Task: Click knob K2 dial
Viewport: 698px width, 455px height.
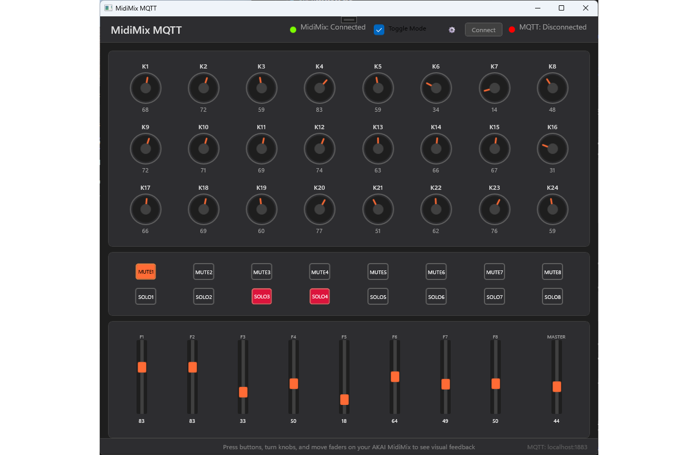Action: coord(203,88)
